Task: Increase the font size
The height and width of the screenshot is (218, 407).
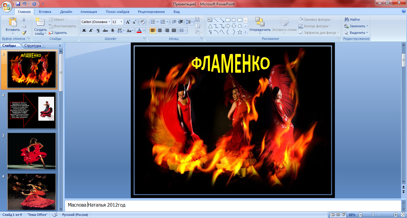Action: tap(128, 22)
